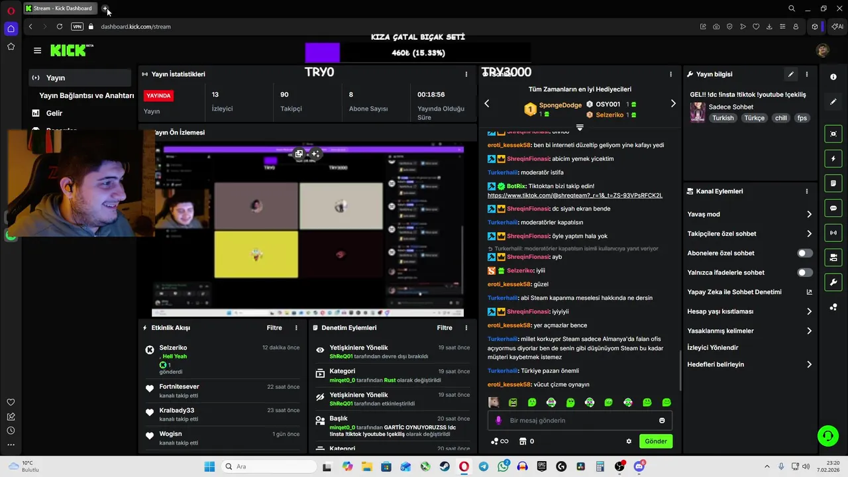
Task: Click İzleyici Yönlendir action
Action: tap(713, 347)
